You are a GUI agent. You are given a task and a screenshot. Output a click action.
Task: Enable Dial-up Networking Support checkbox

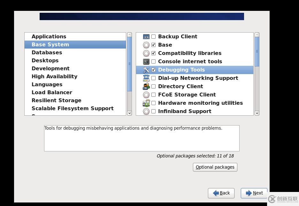point(154,78)
